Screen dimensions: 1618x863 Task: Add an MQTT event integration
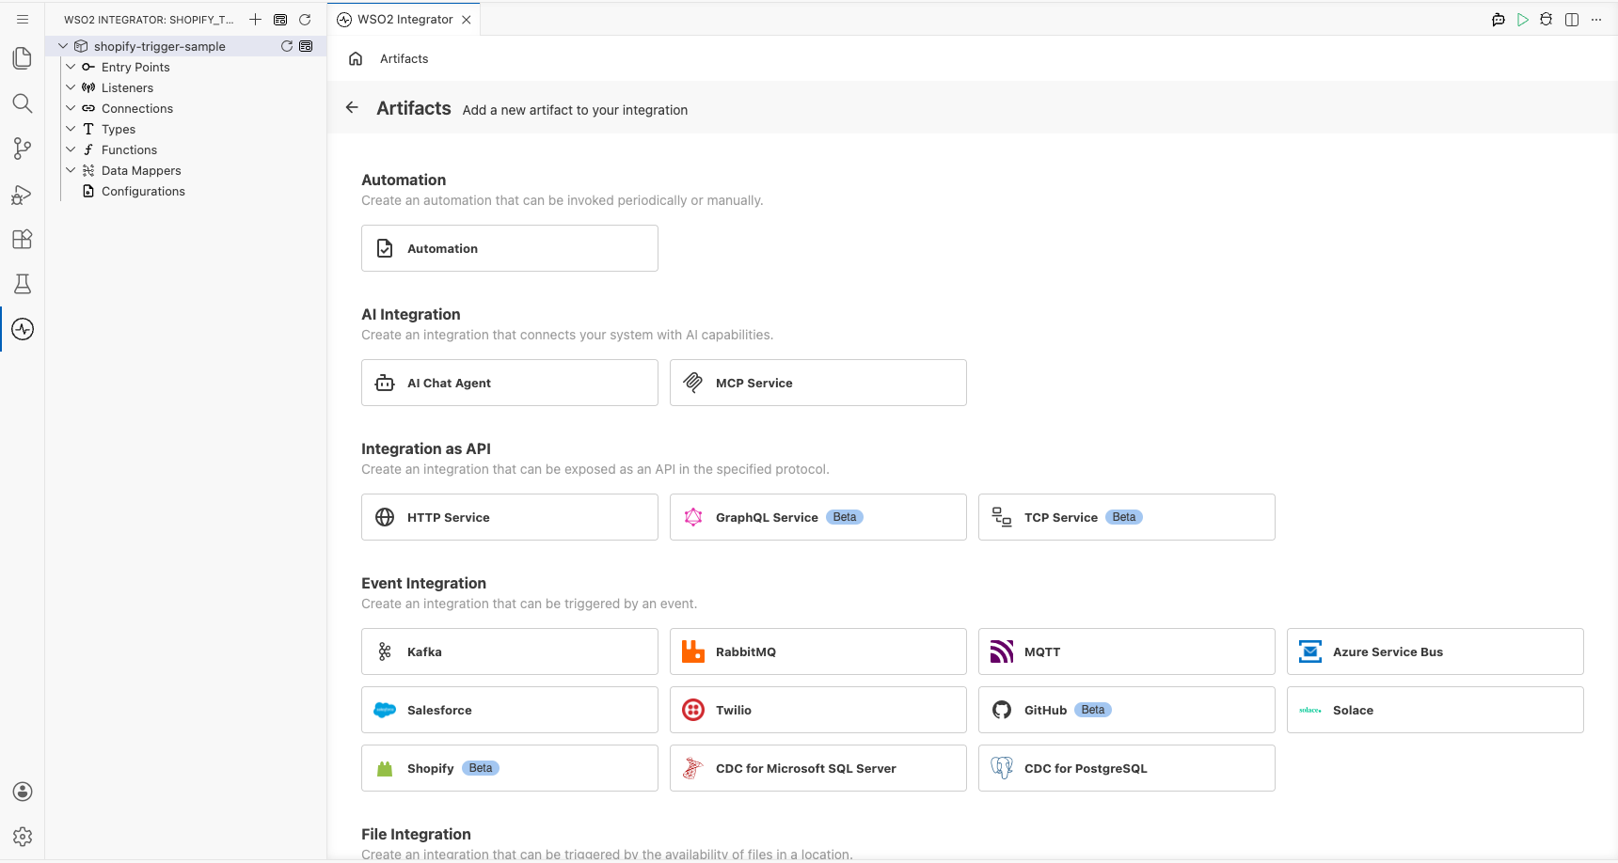click(x=1127, y=651)
